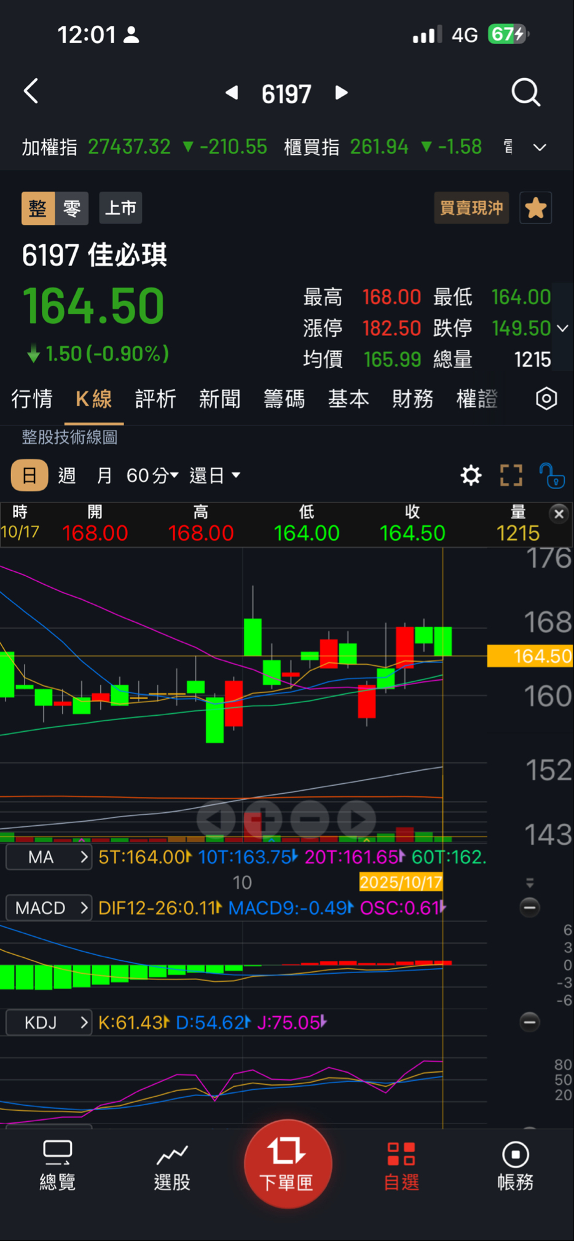The height and width of the screenshot is (1241, 574).
Task: Tap the 6197 stock code title
Action: tap(286, 94)
